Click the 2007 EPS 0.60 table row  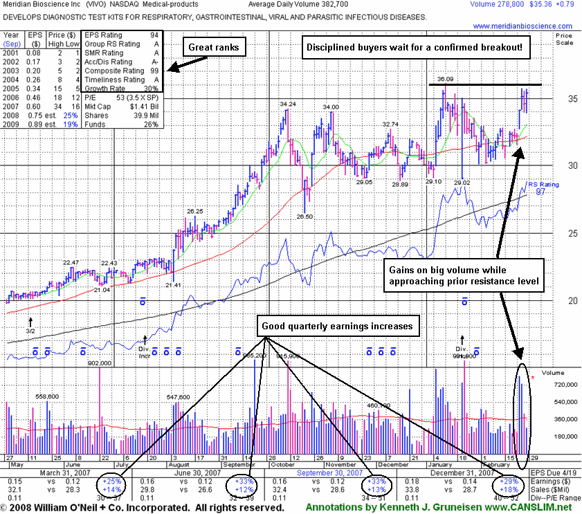pos(41,107)
